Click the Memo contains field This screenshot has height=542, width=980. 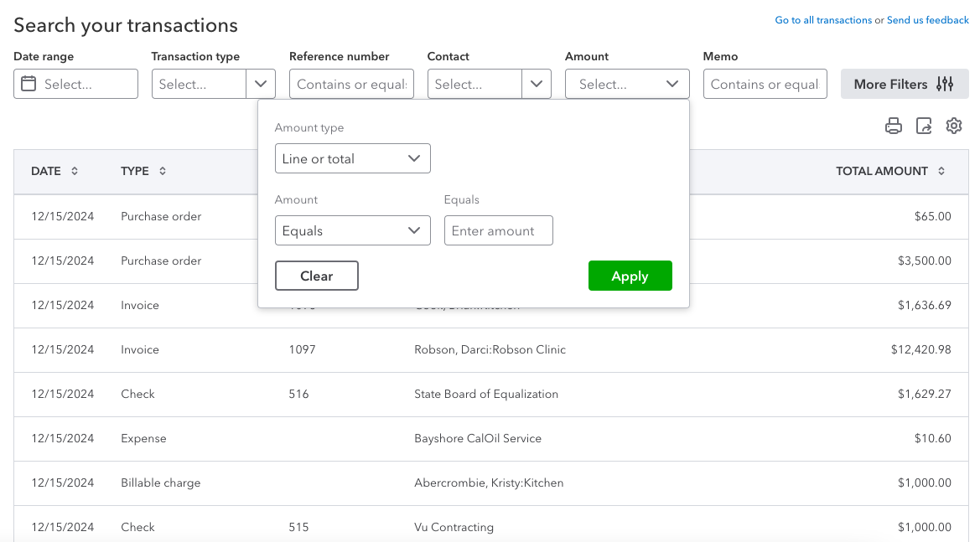pyautogui.click(x=765, y=84)
